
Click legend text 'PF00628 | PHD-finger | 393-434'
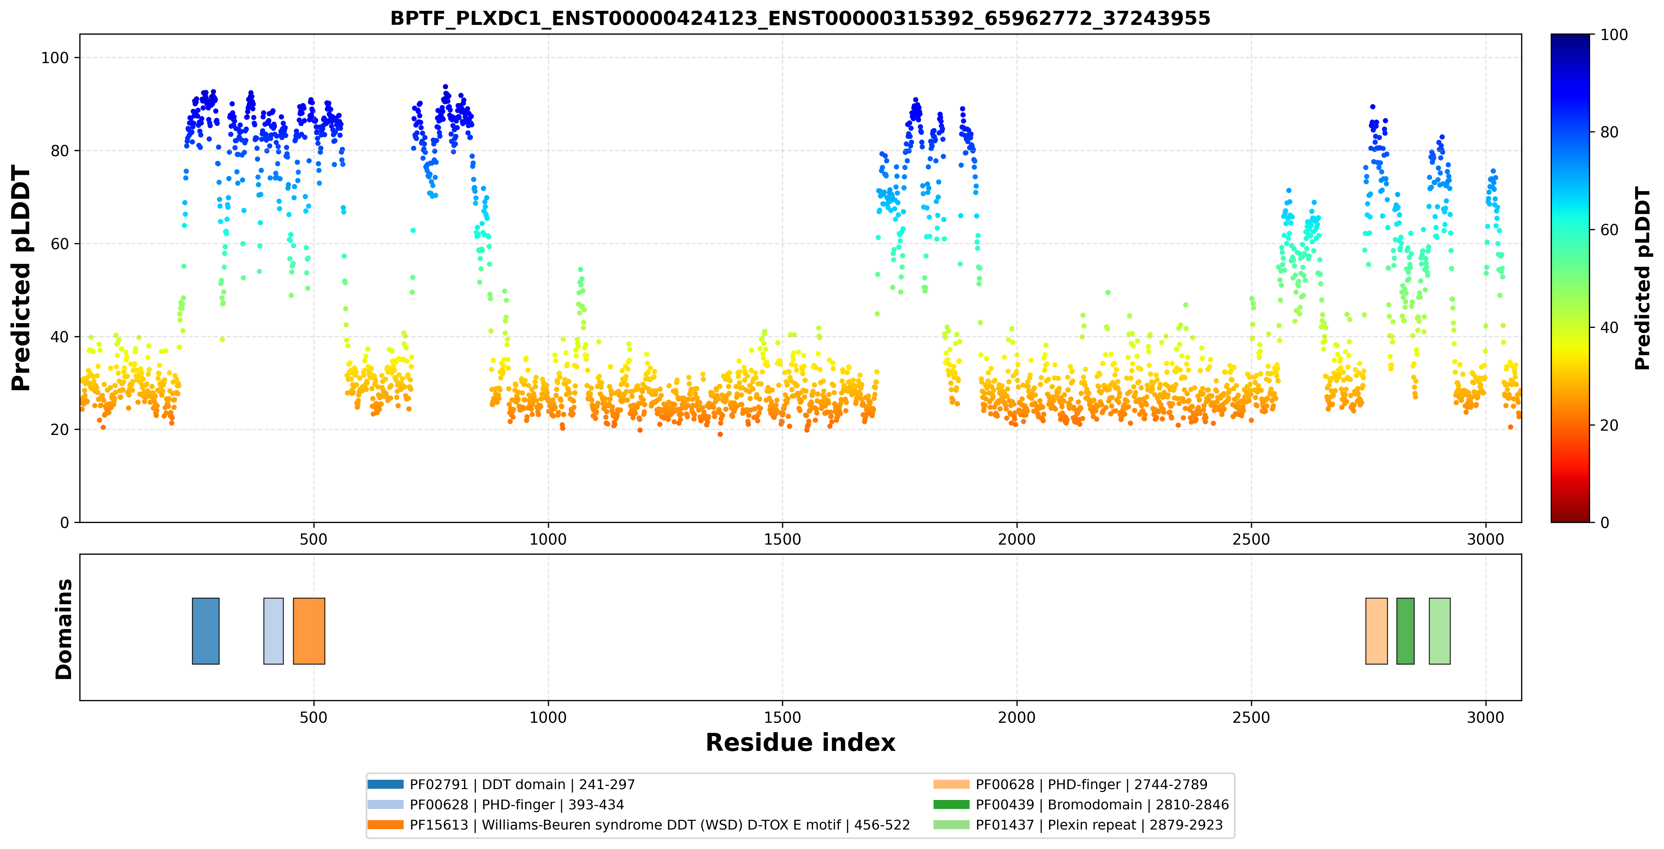click(x=517, y=804)
